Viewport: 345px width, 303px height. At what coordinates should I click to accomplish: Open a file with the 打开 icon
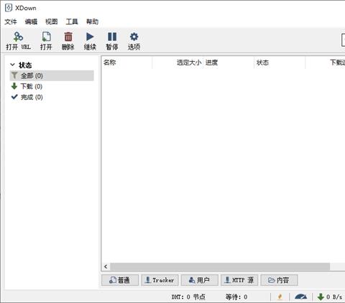pos(46,37)
